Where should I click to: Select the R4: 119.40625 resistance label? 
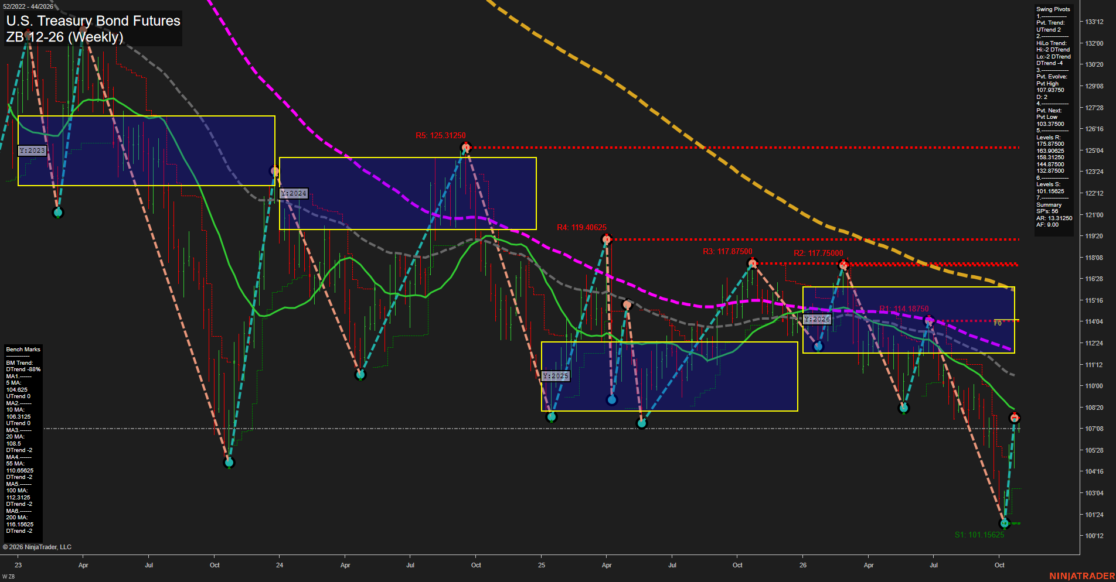tap(581, 227)
